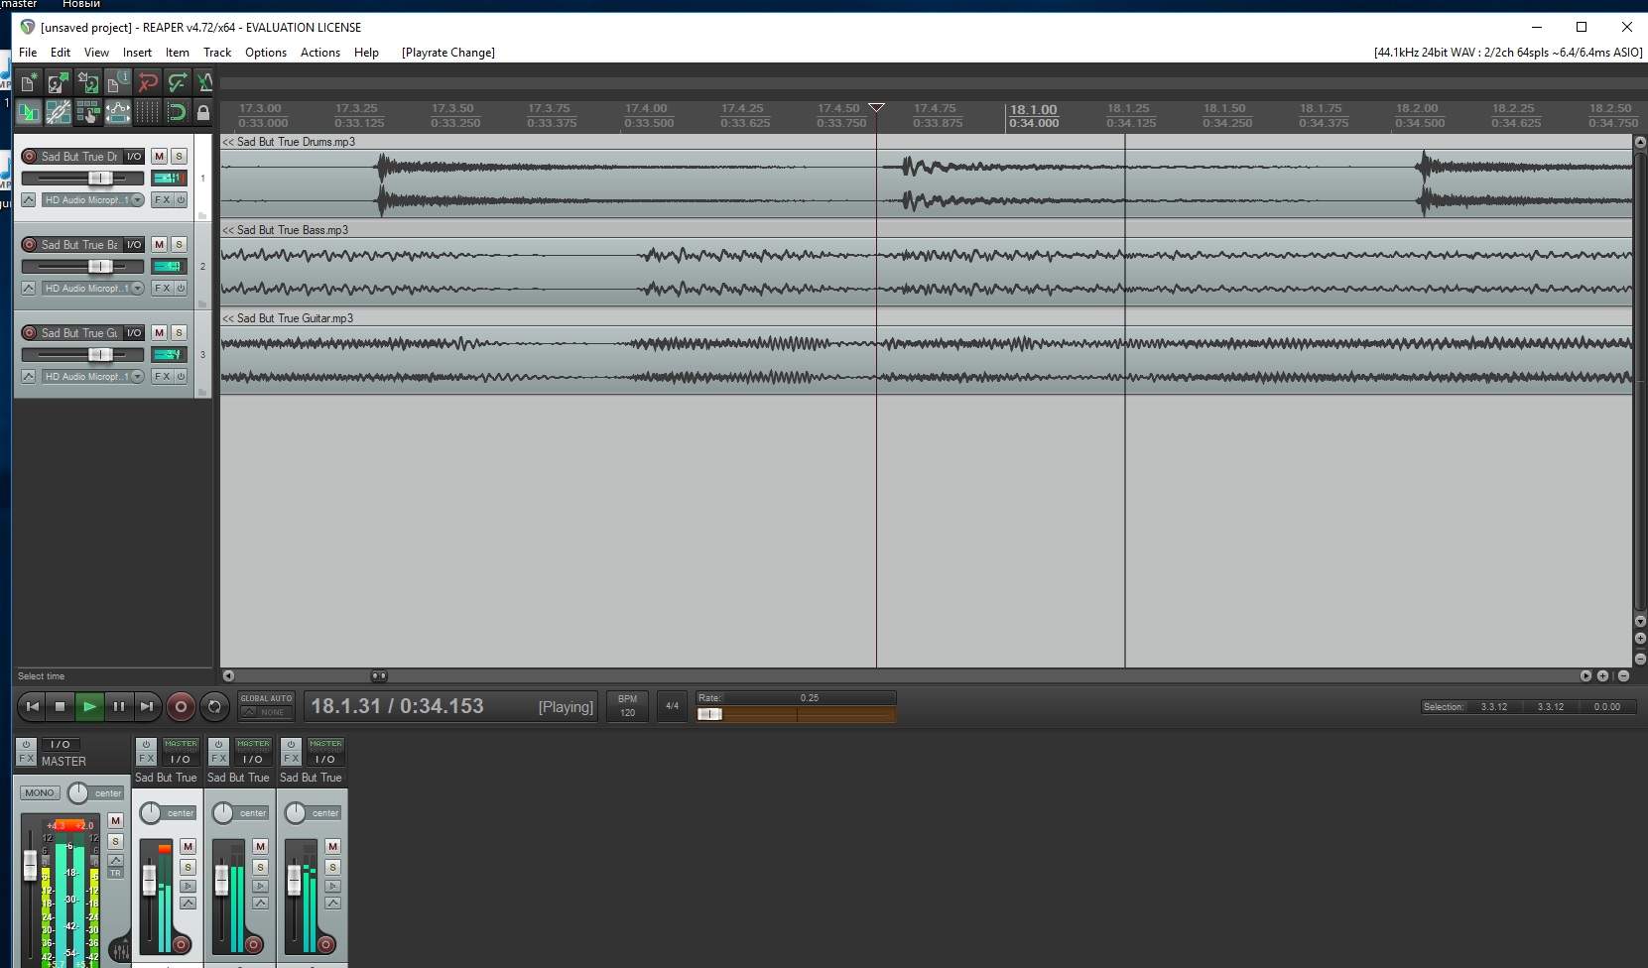Open the Edit menu
Screen dimensions: 1648x968
pyautogui.click(x=61, y=53)
